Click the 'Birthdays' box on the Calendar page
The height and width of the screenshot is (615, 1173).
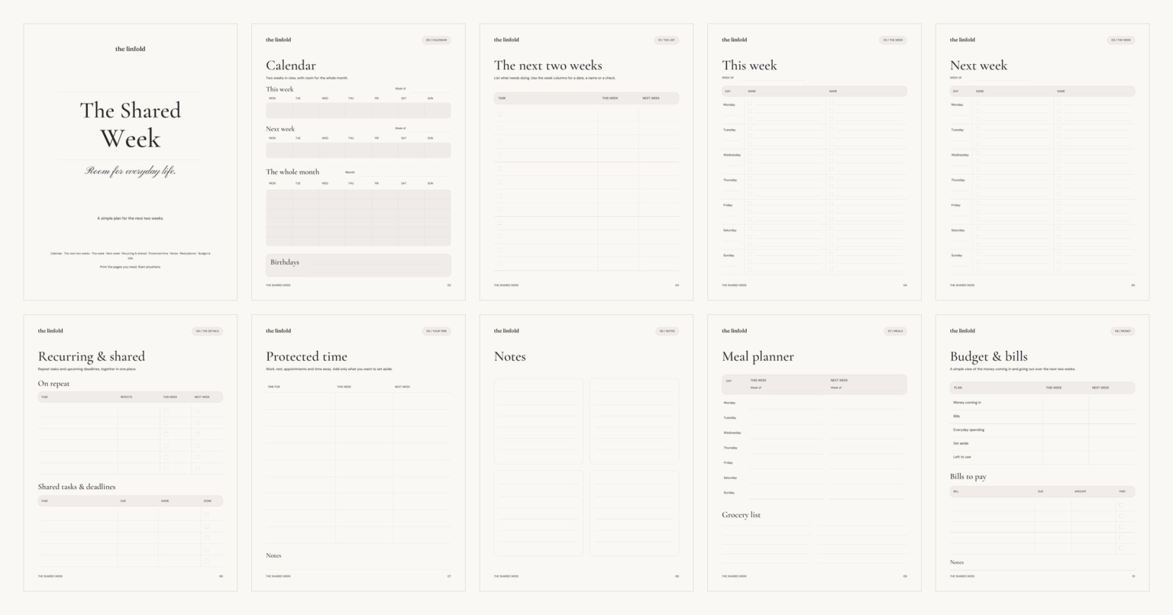click(358, 266)
